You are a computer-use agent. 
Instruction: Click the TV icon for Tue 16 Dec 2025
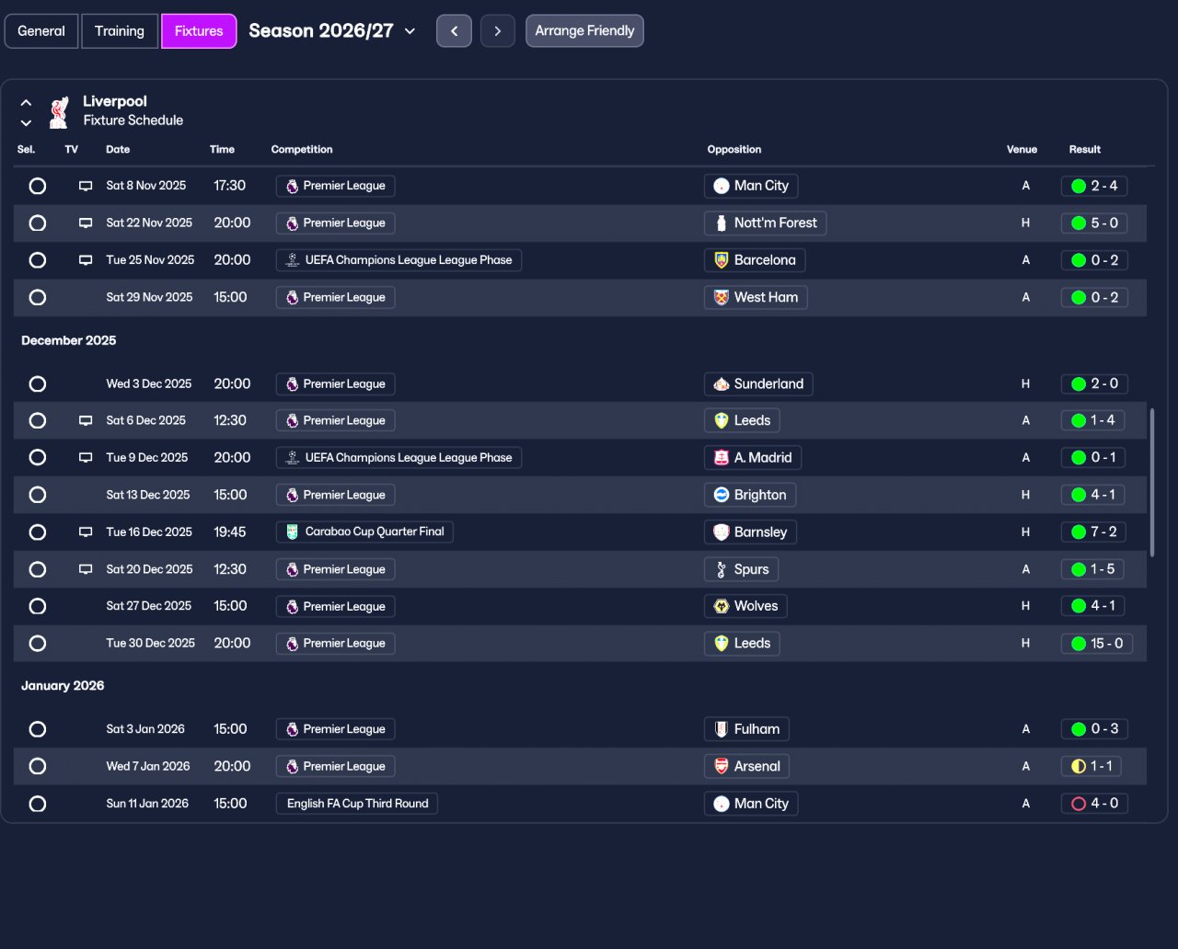[x=86, y=532]
